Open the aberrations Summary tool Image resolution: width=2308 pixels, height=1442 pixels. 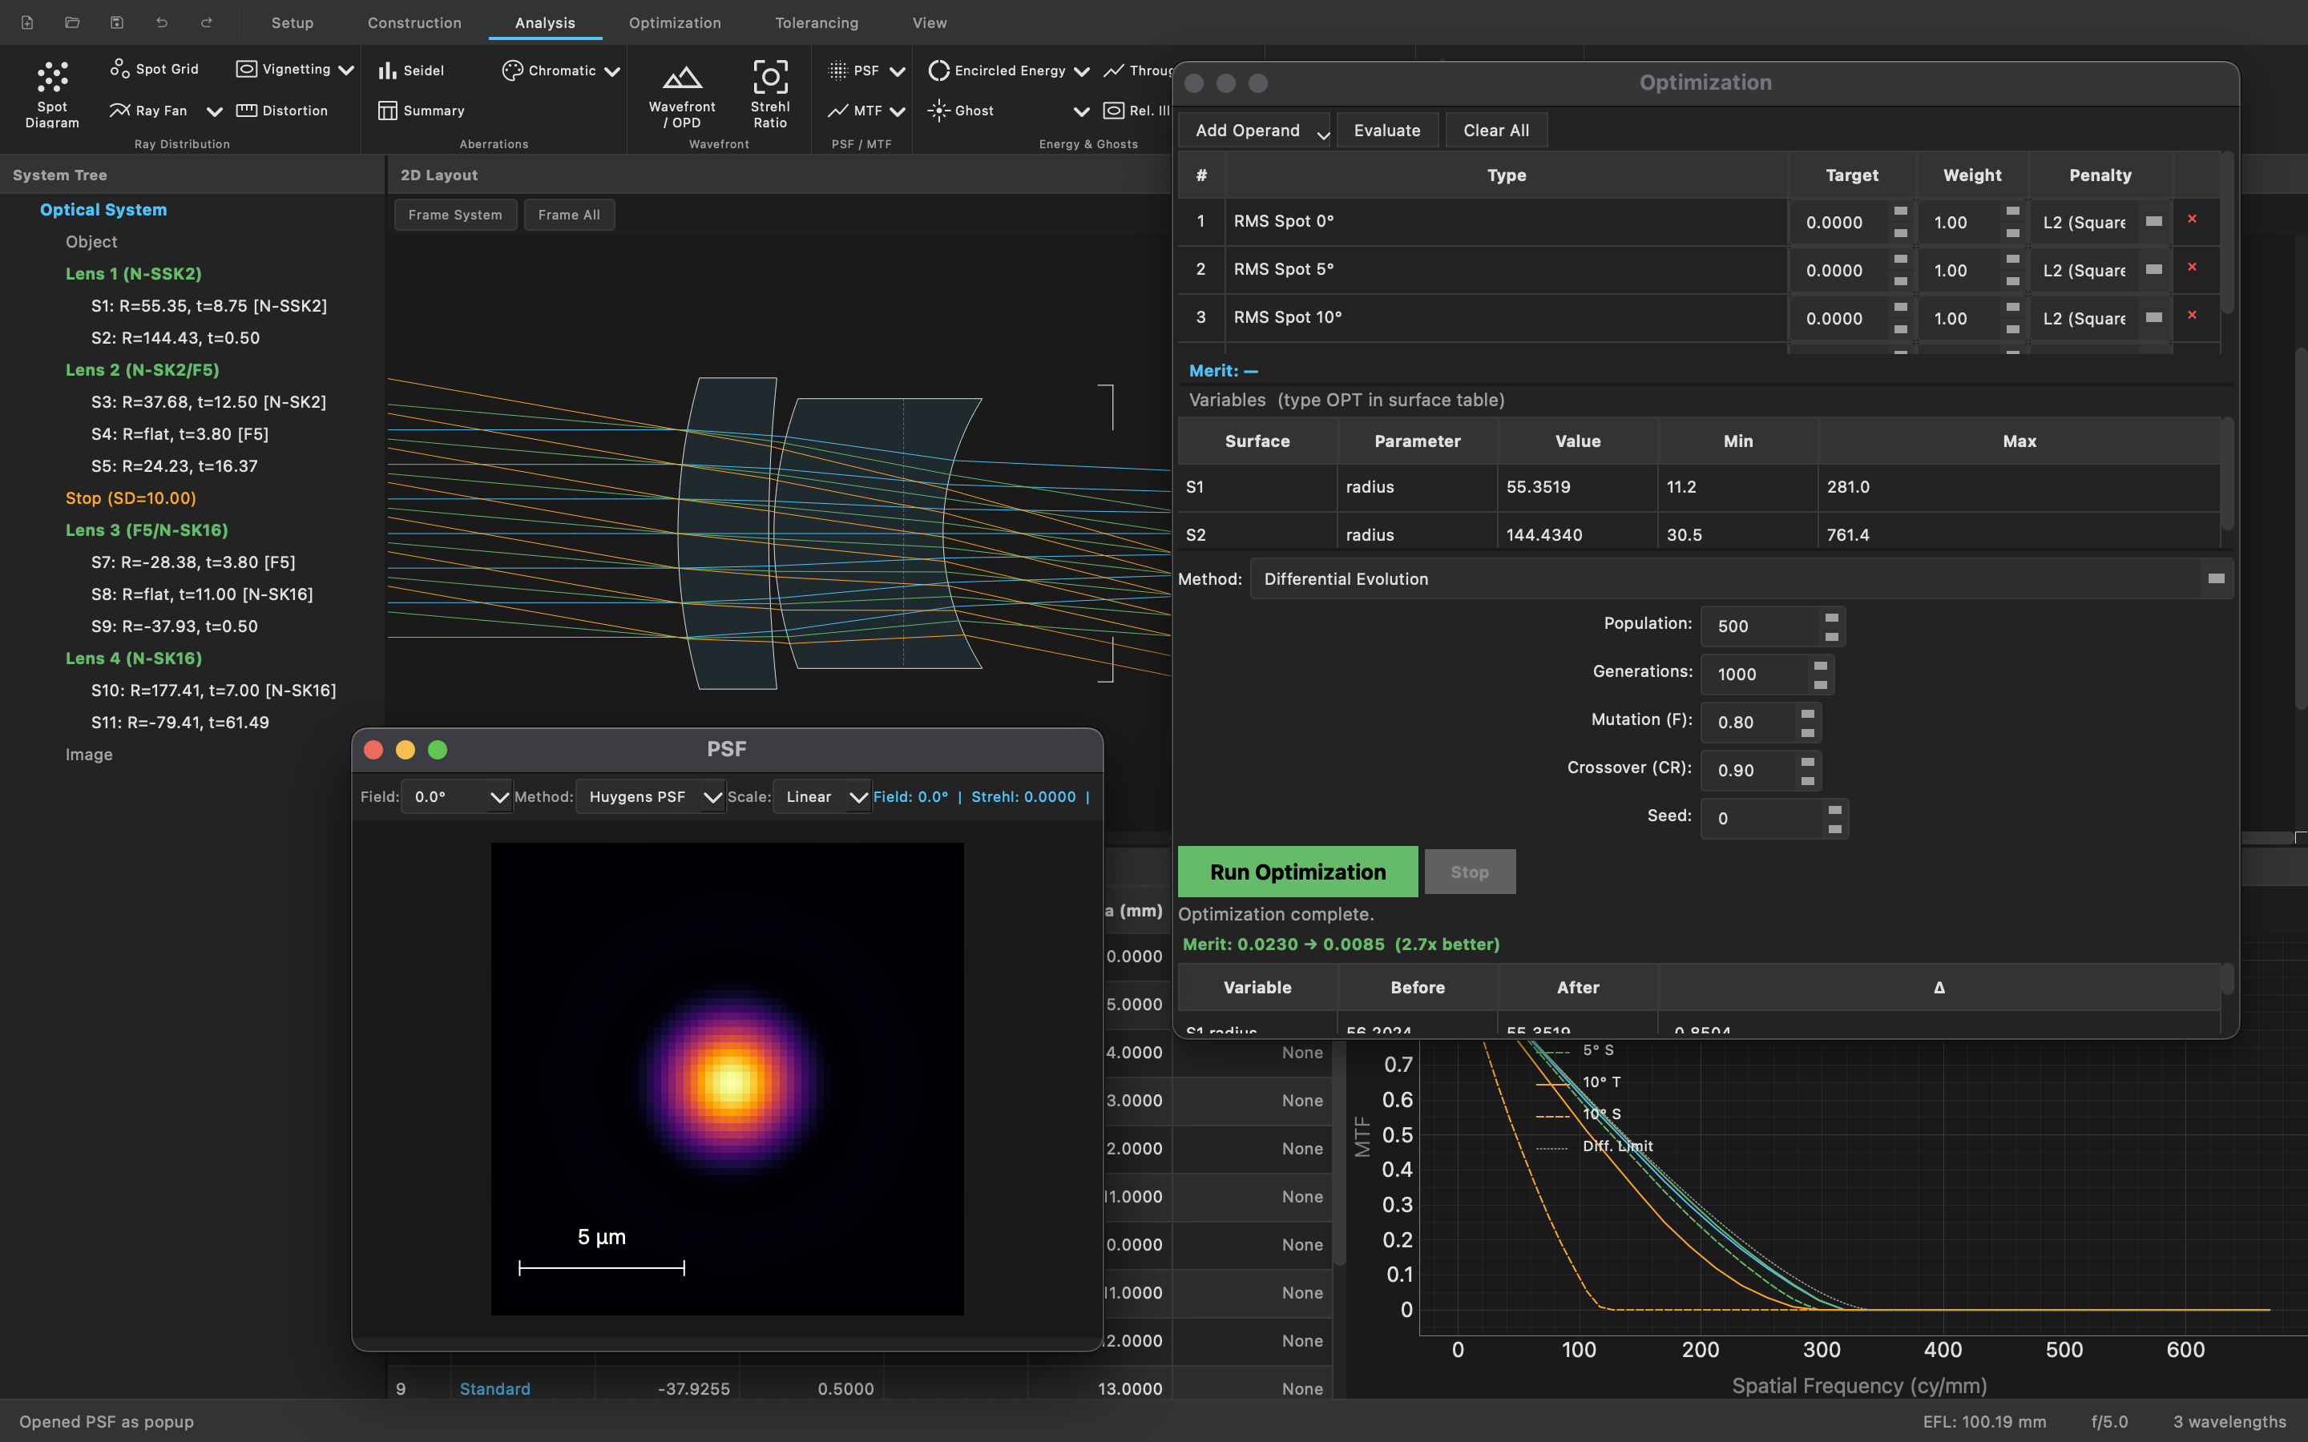422,110
